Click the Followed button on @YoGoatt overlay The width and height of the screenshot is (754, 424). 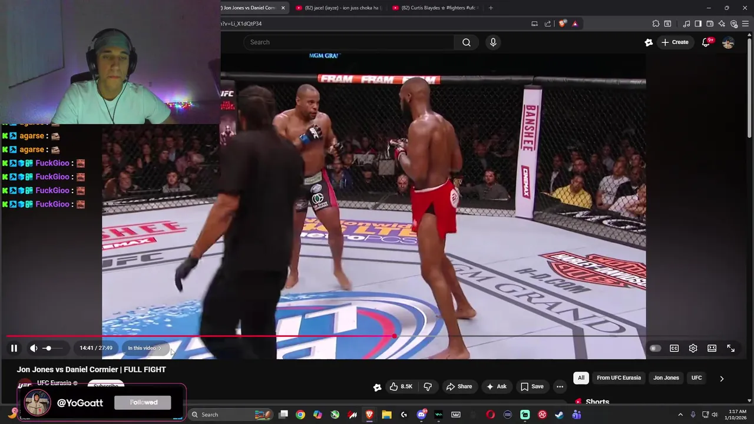tap(144, 402)
